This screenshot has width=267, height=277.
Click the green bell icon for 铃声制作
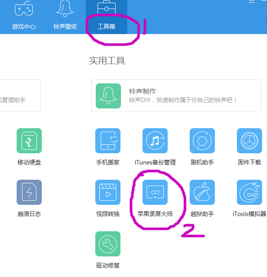108,96
